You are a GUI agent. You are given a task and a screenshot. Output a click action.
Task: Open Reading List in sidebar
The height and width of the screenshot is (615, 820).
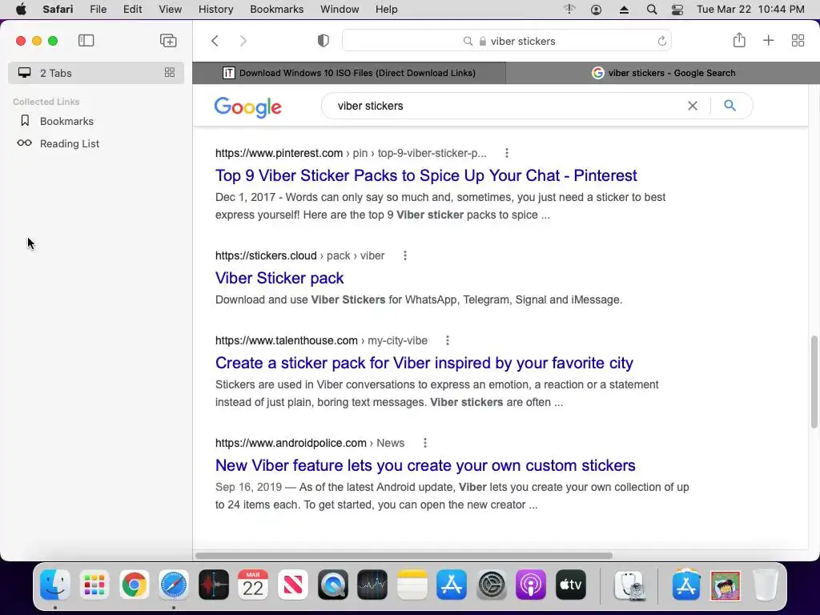coord(70,143)
